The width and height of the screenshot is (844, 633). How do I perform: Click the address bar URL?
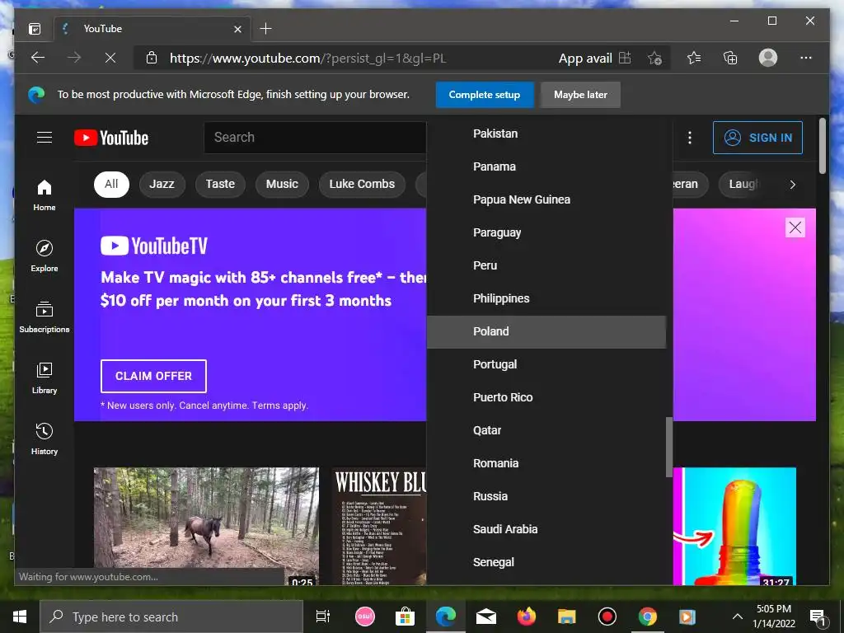[x=308, y=59]
